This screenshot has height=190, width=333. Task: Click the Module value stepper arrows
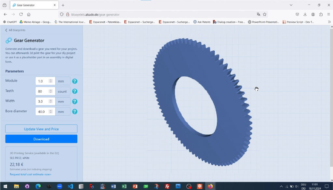pos(50,81)
